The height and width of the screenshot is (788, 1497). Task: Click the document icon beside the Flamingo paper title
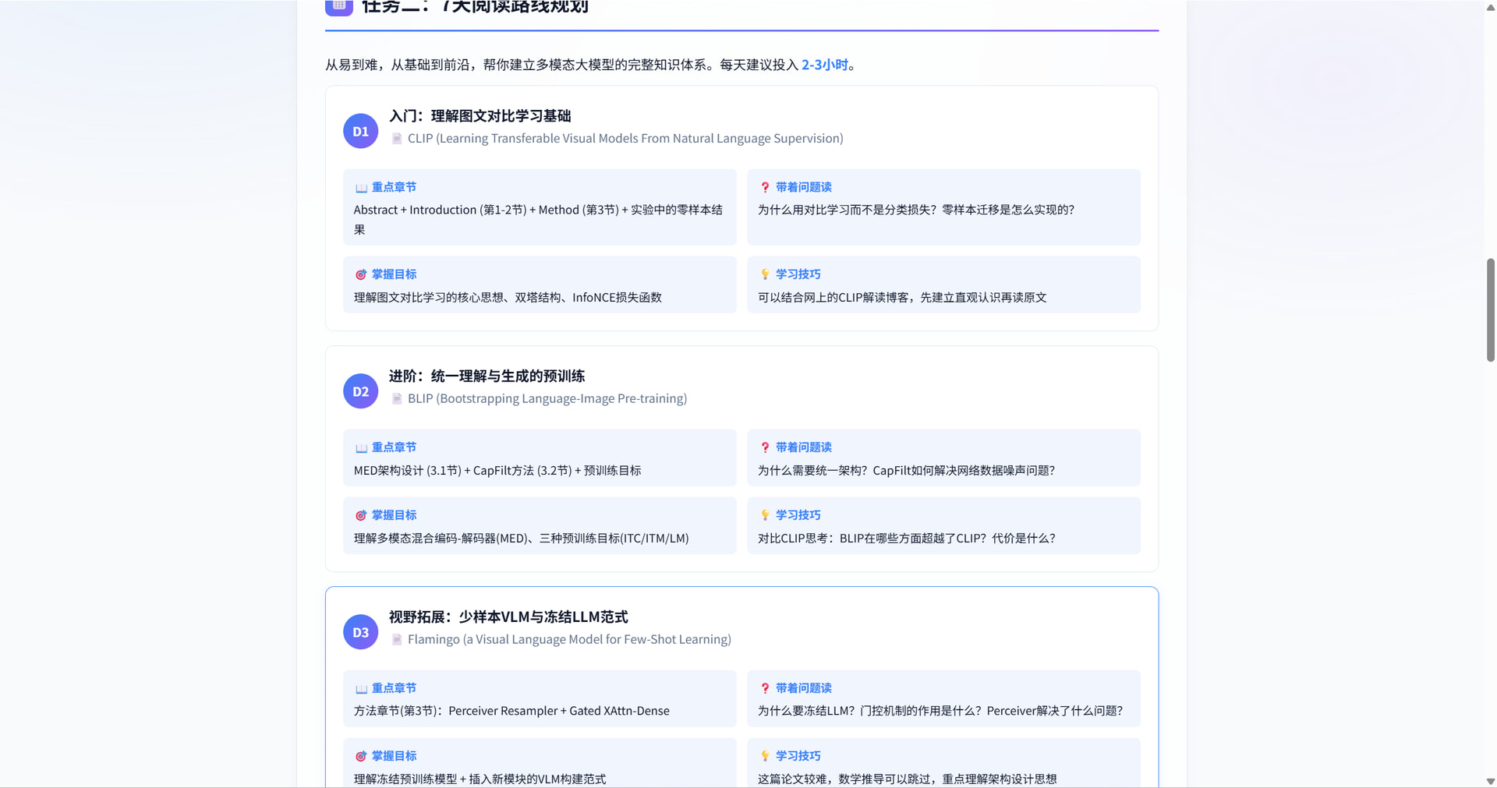(x=397, y=640)
